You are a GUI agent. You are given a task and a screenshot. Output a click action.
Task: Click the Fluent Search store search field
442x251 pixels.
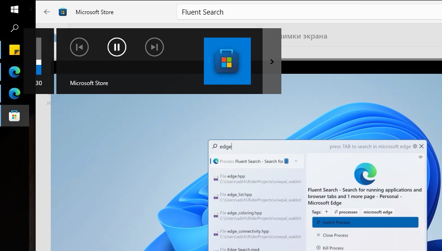pyautogui.click(x=309, y=12)
